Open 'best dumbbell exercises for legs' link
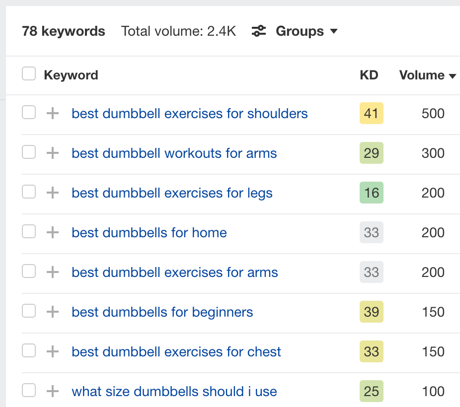 click(172, 193)
